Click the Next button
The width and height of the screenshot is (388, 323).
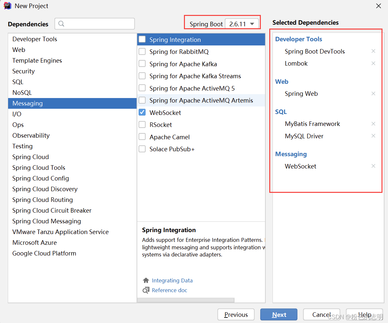[279, 315]
